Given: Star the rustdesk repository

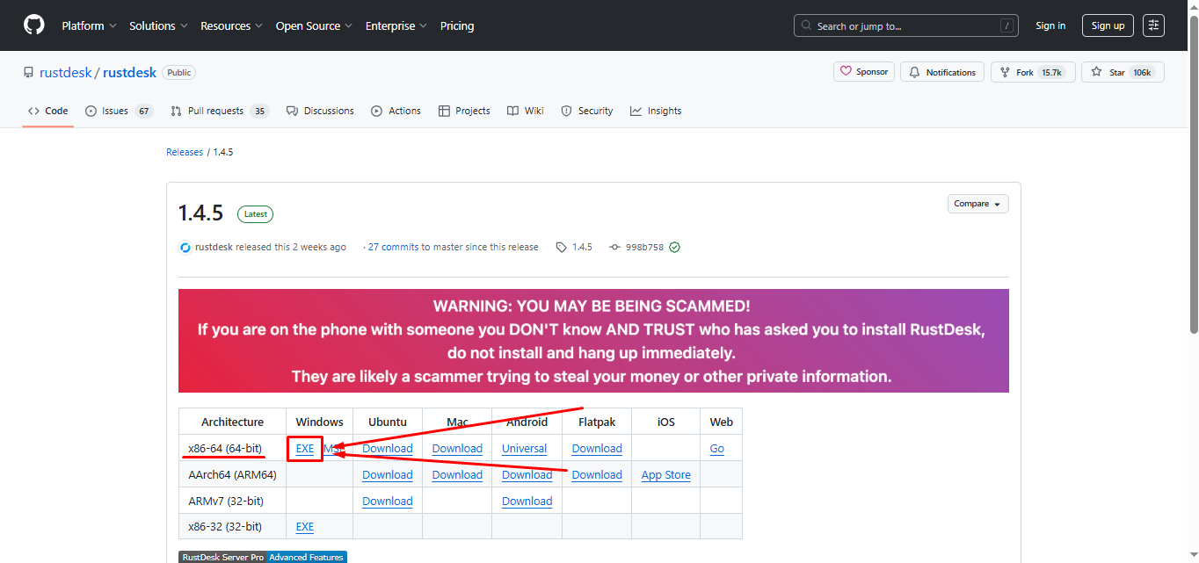Looking at the screenshot, I should [x=1123, y=72].
